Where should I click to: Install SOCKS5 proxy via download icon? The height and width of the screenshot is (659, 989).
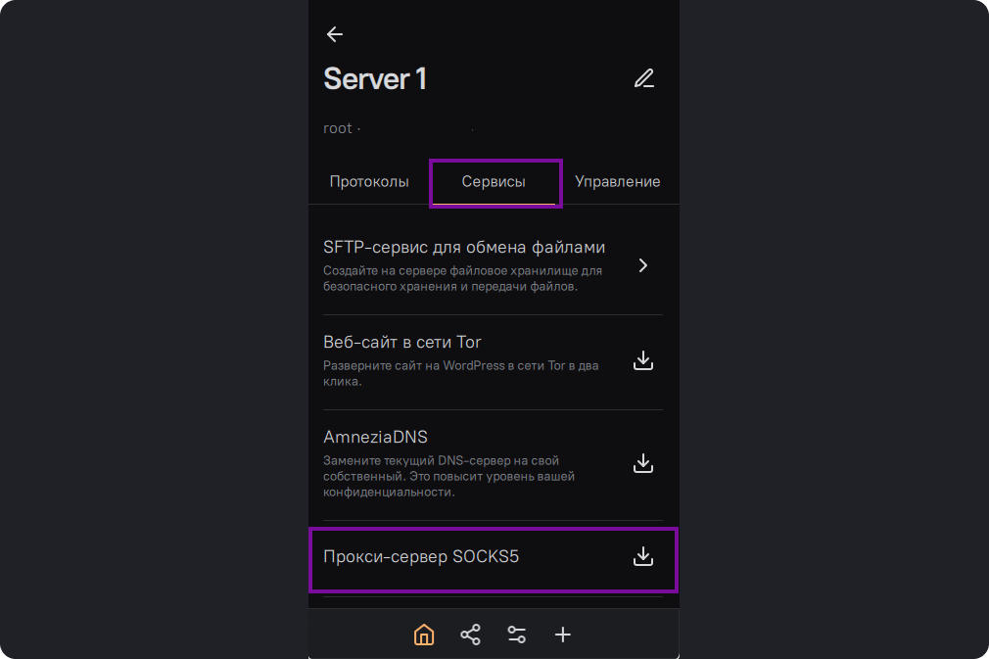(x=642, y=556)
